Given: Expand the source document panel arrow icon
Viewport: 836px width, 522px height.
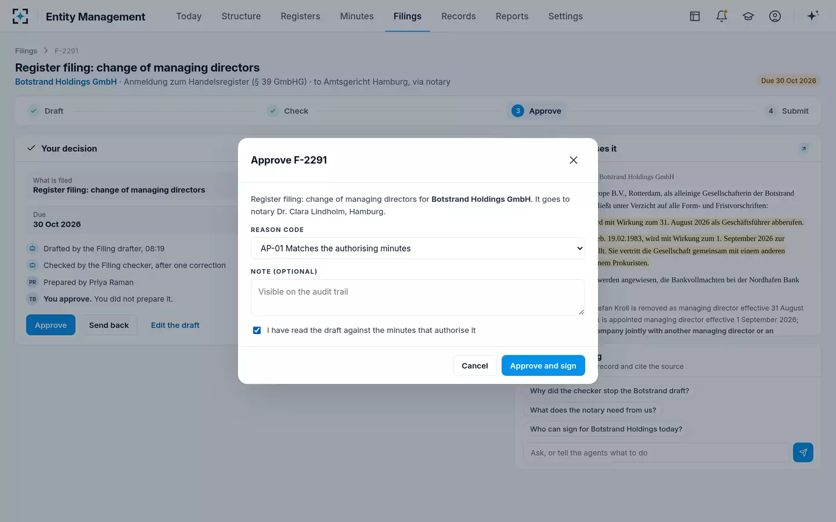Looking at the screenshot, I should pyautogui.click(x=803, y=148).
